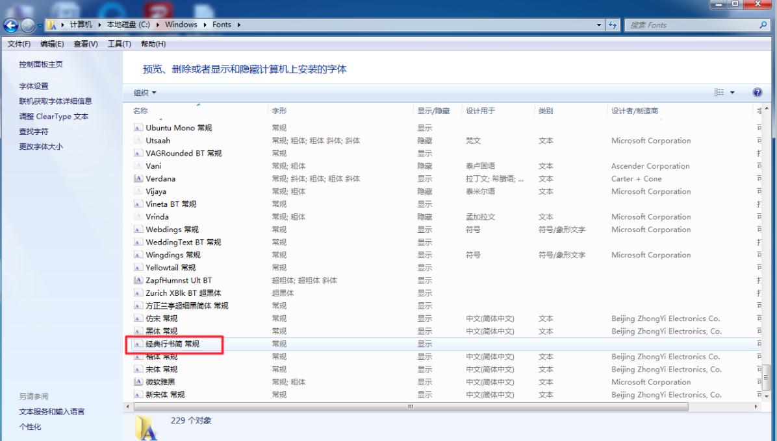
Task: Select the Webdings font icon
Action: pos(138,230)
